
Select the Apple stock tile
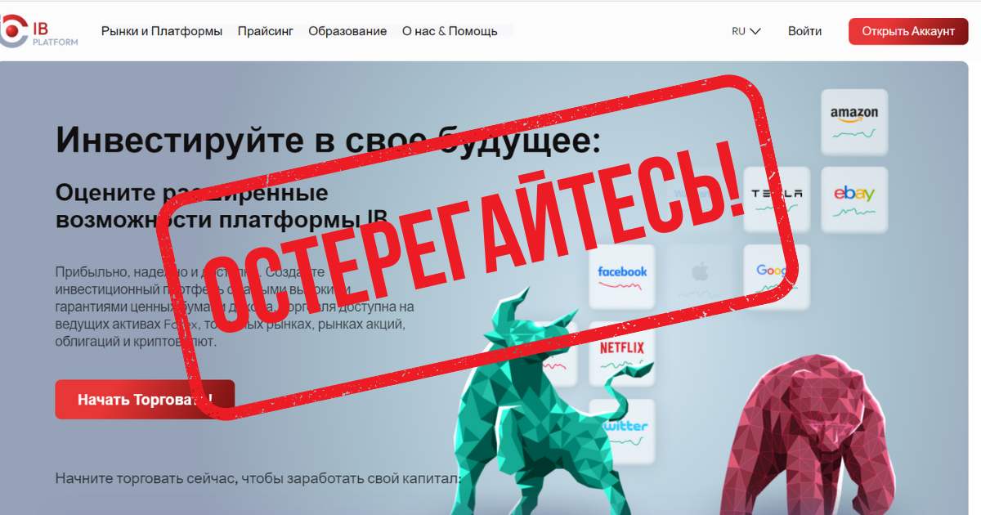pos(699,277)
